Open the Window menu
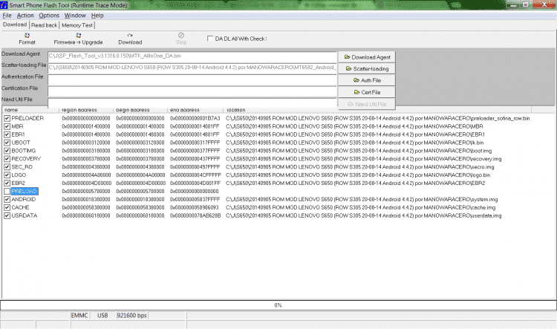The width and height of the screenshot is (557, 329). pyautogui.click(x=75, y=16)
